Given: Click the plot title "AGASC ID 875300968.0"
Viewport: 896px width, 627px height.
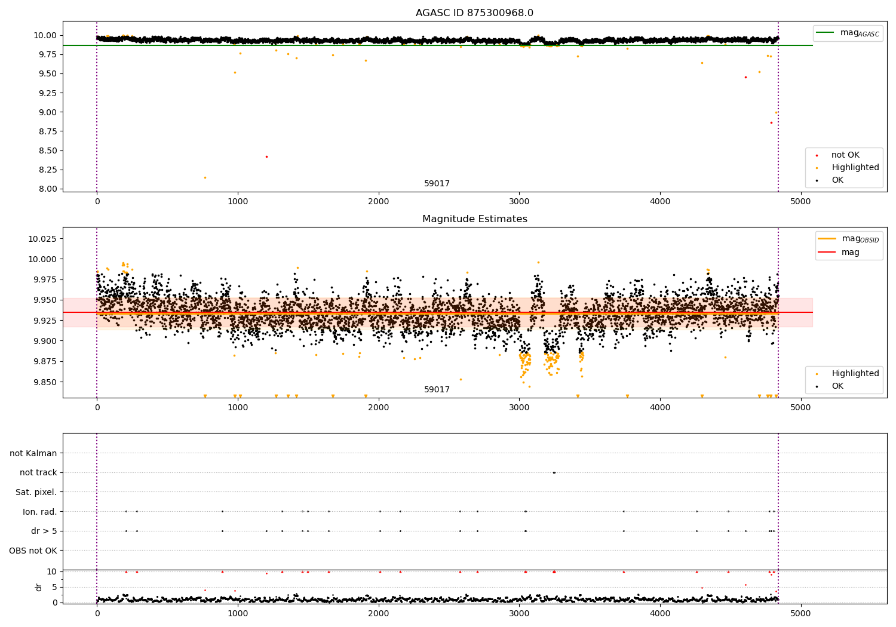Looking at the screenshot, I should pyautogui.click(x=474, y=13).
